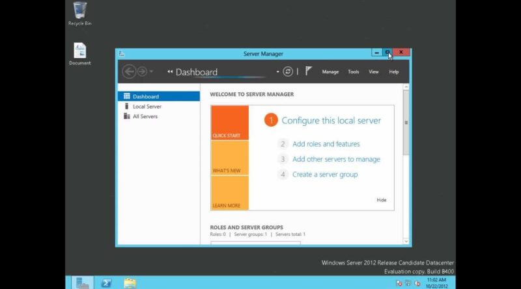The width and height of the screenshot is (521, 289).
Task: Click the Dashboard breadcrumb title
Action: 197,72
